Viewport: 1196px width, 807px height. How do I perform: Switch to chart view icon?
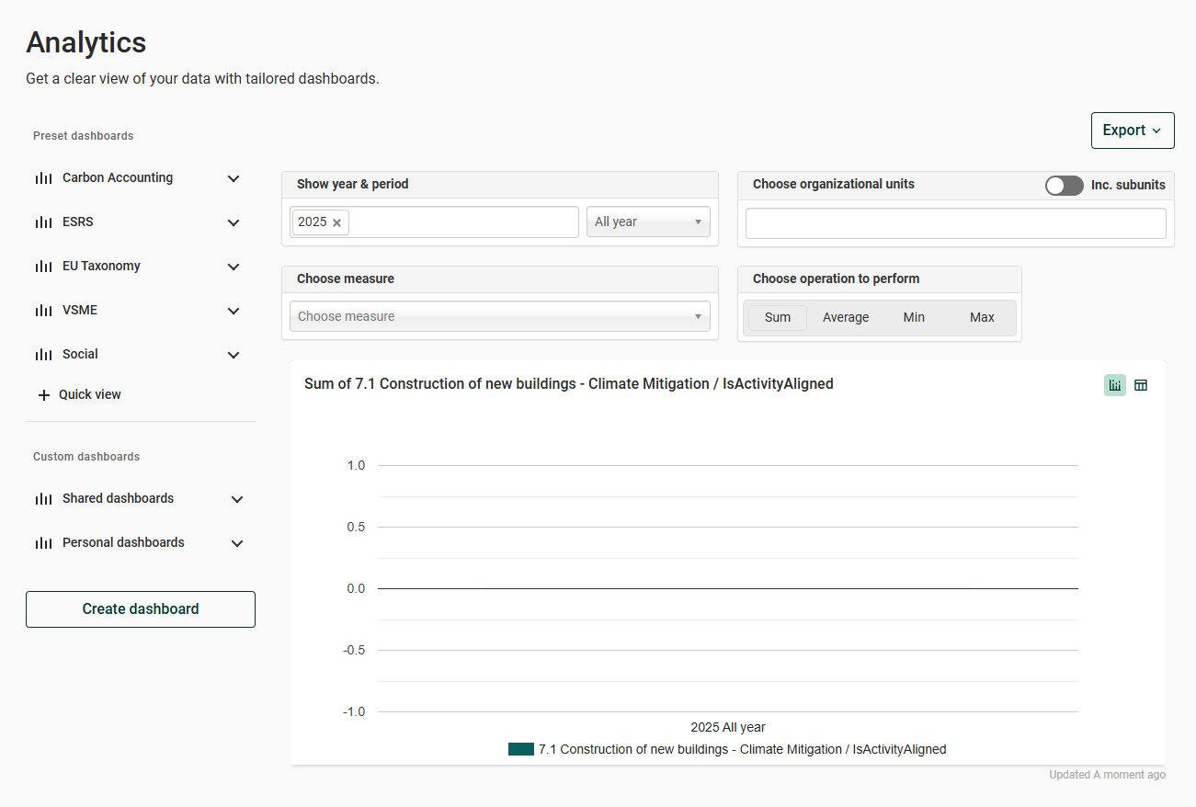(1114, 385)
